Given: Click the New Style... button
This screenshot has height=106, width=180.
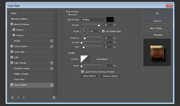Looking at the screenshot, I should click(157, 28).
